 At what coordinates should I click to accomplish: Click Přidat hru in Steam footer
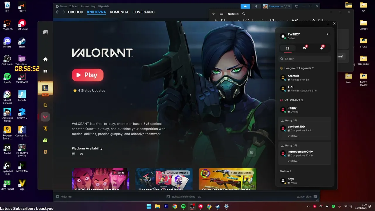(x=64, y=197)
